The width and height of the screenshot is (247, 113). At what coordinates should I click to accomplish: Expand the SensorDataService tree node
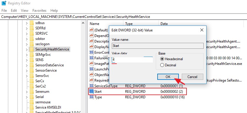tap(27, 65)
